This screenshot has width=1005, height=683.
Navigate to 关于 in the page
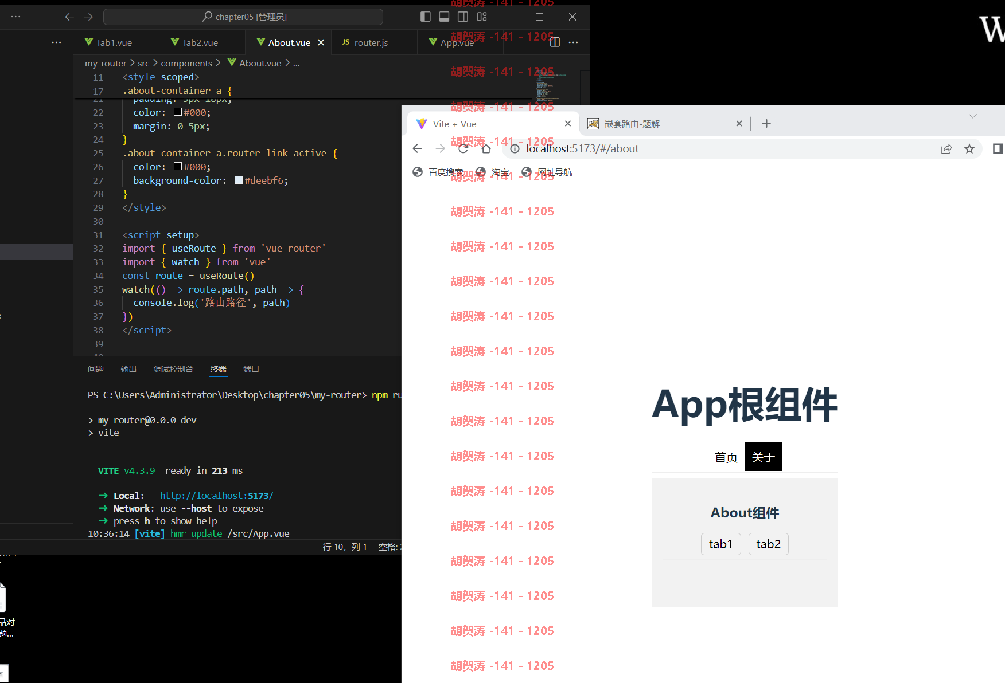click(x=764, y=457)
